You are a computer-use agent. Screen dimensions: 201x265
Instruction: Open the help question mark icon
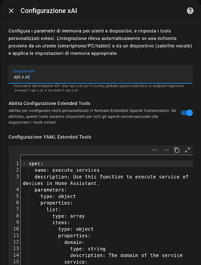pyautogui.click(x=190, y=11)
